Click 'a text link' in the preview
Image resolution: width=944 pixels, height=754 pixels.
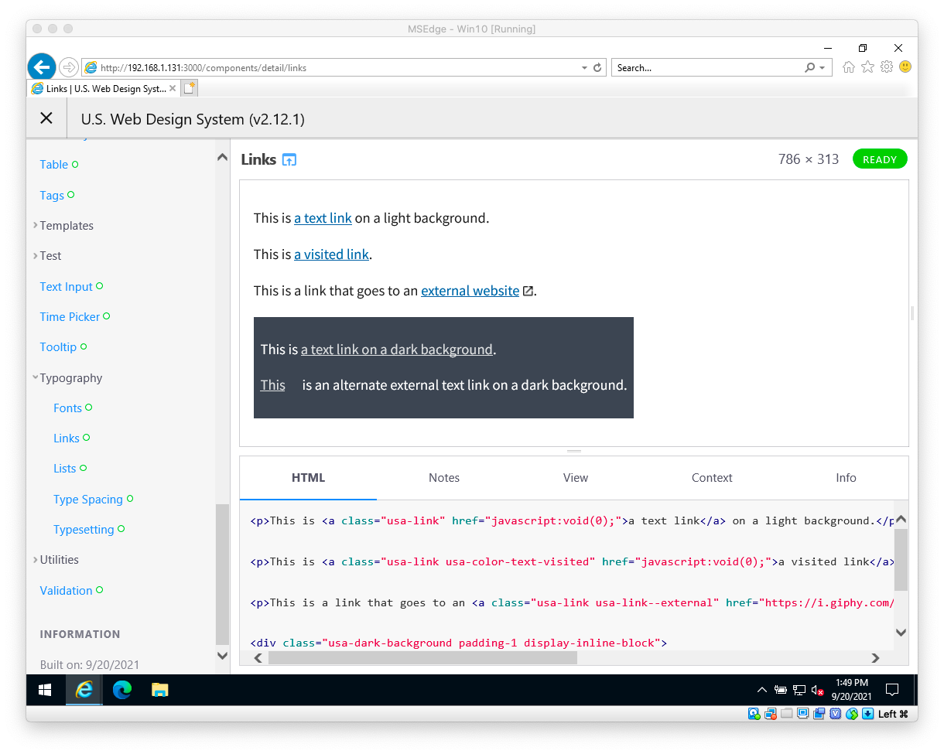click(323, 218)
